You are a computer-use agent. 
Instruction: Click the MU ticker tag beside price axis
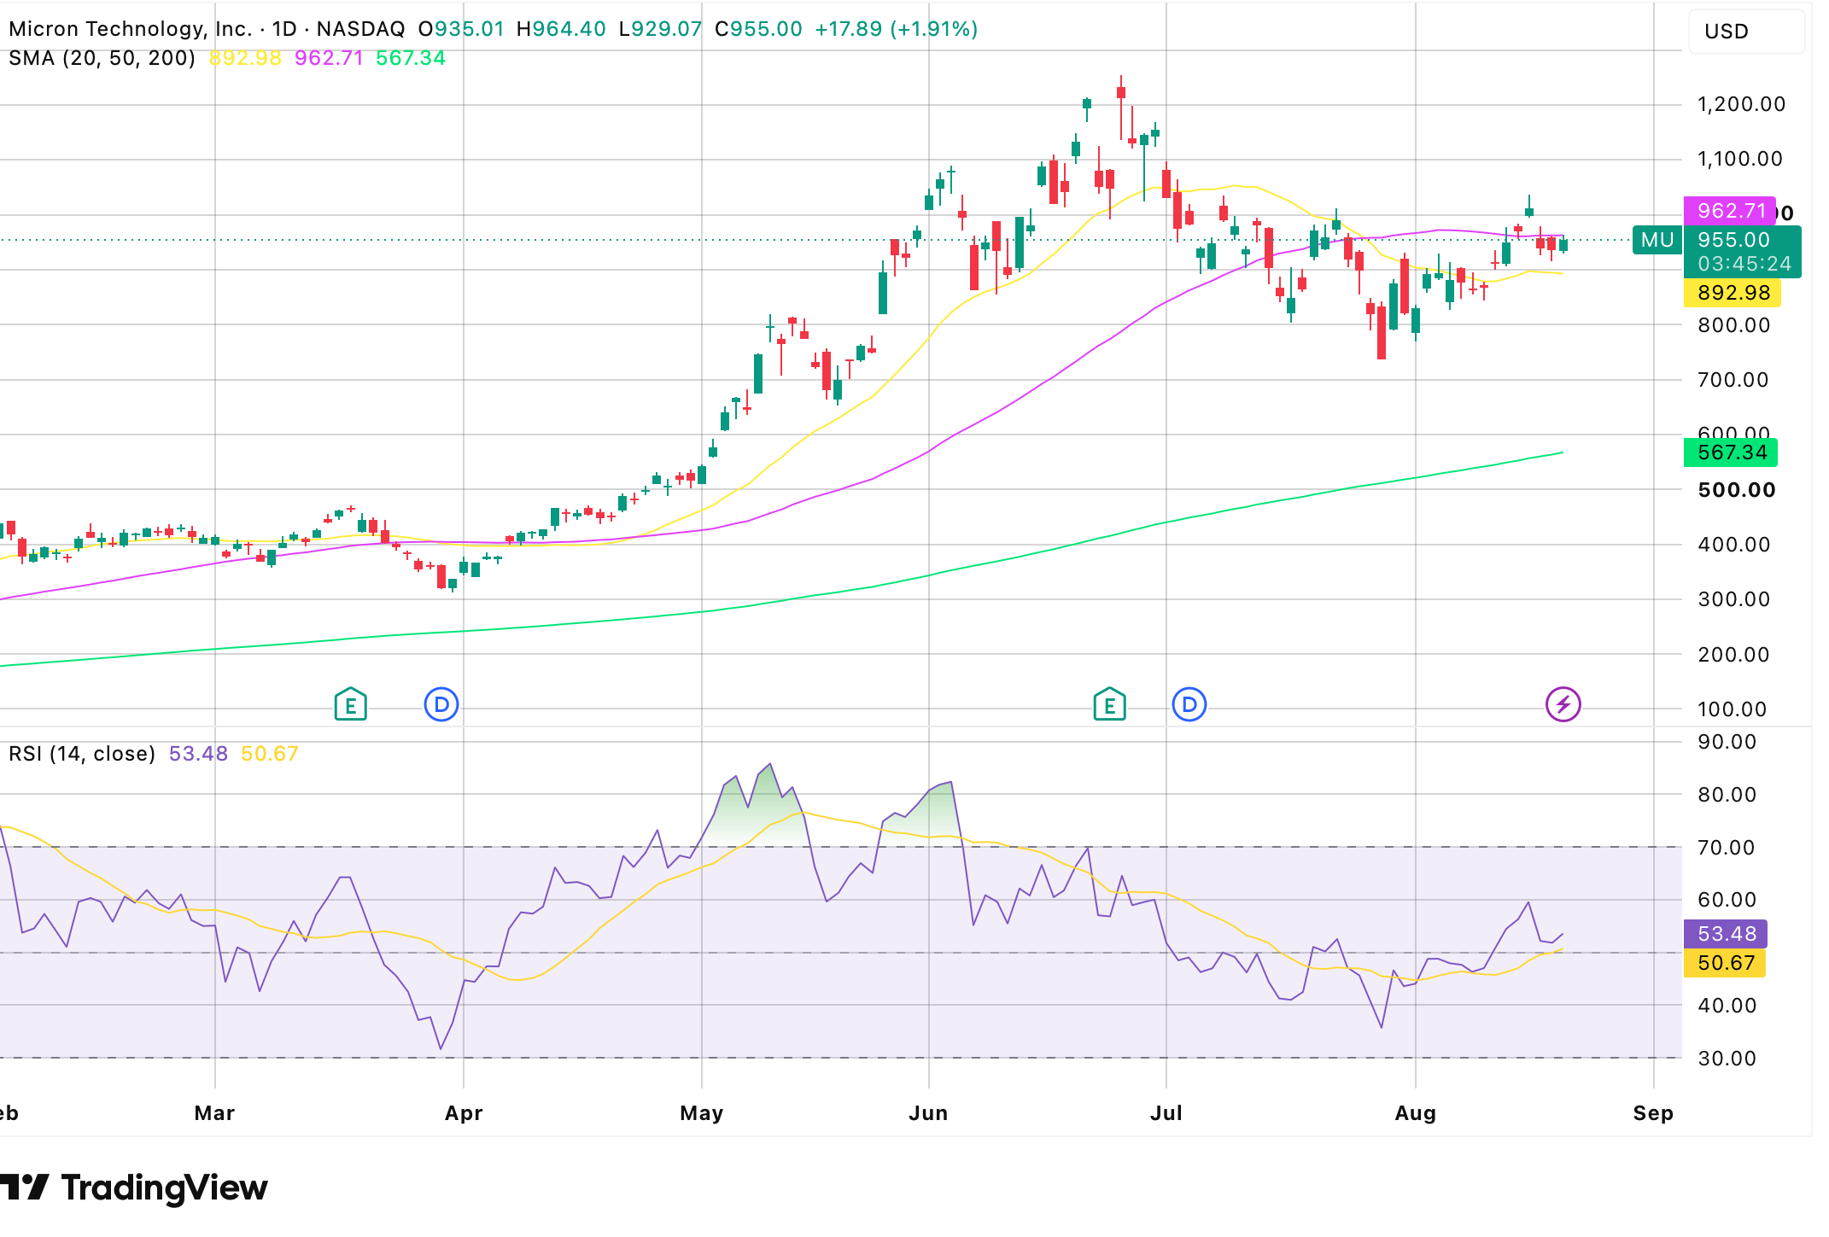(1657, 240)
